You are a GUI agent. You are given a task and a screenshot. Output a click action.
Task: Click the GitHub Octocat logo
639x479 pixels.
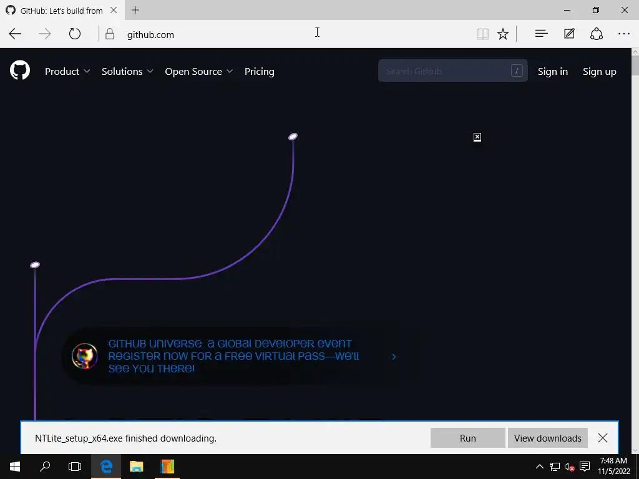coord(20,70)
